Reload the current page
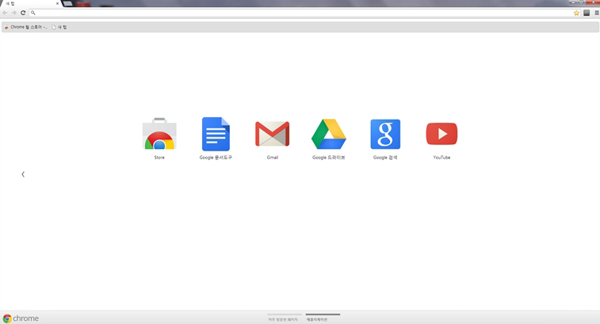Viewport: 600px width, 324px height. click(x=23, y=13)
